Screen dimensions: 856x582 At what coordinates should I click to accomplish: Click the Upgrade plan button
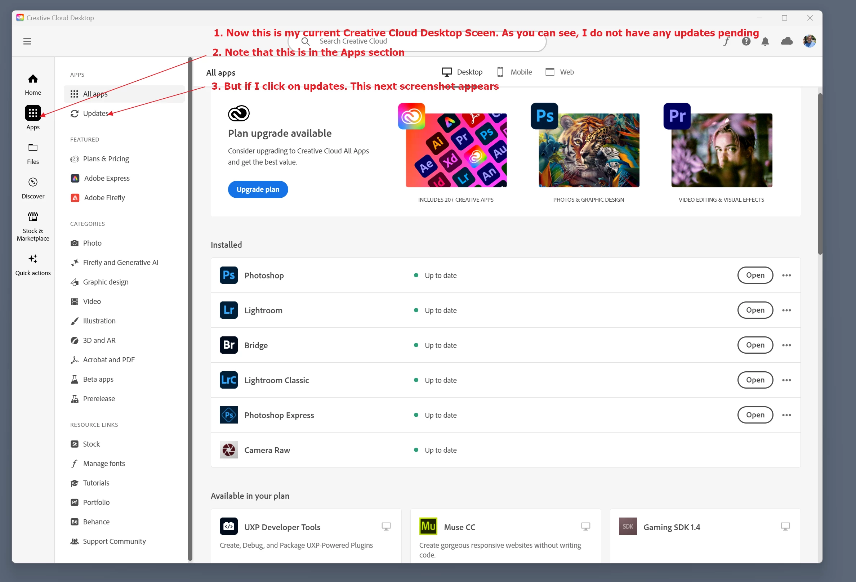click(258, 189)
